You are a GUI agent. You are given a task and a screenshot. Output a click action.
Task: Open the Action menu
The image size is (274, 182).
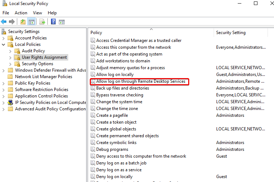coord(21,13)
